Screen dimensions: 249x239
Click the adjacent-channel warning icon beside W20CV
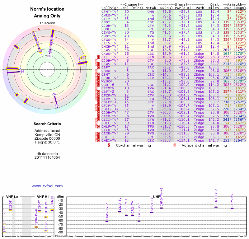96,81
